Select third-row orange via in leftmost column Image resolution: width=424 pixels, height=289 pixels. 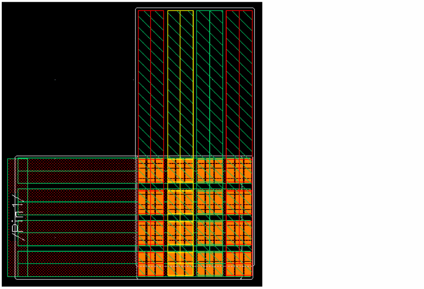(151, 233)
